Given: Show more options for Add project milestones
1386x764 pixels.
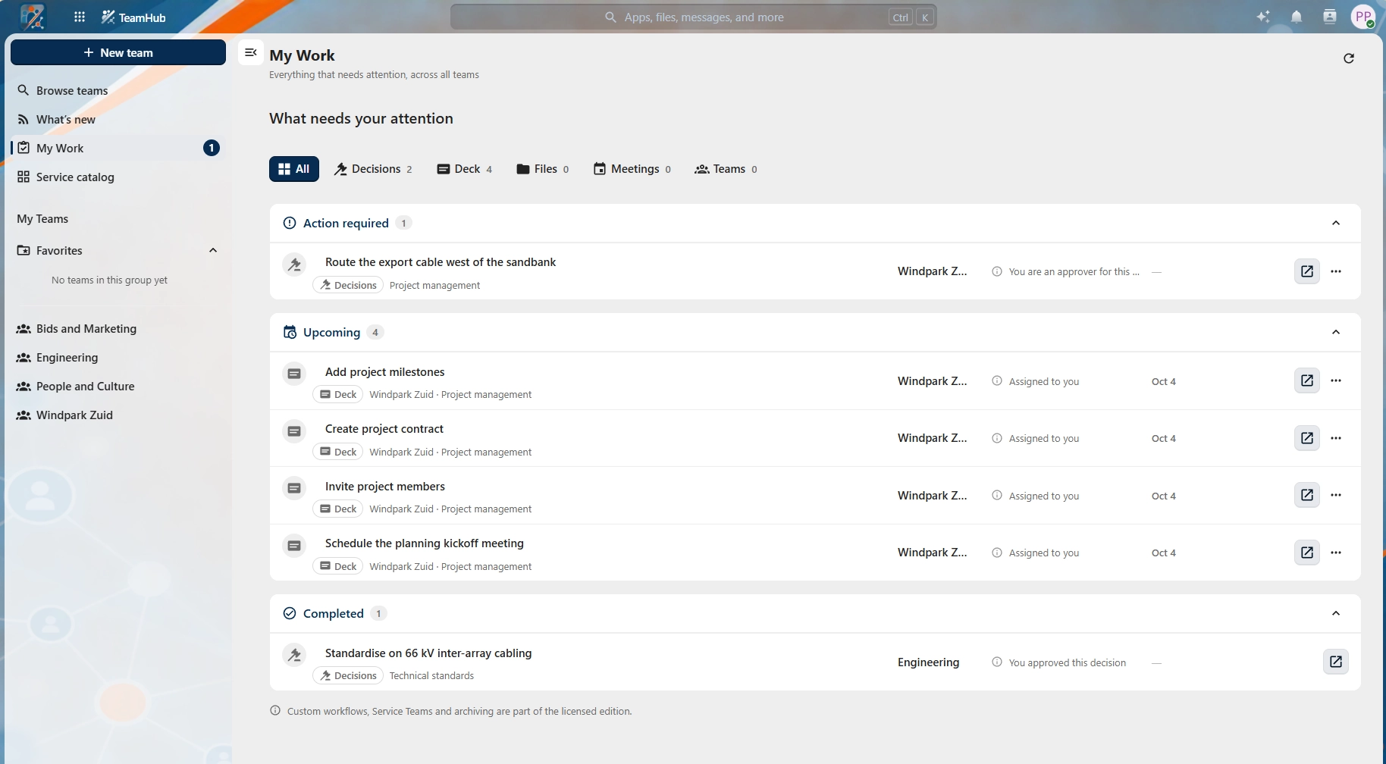Looking at the screenshot, I should pos(1336,380).
